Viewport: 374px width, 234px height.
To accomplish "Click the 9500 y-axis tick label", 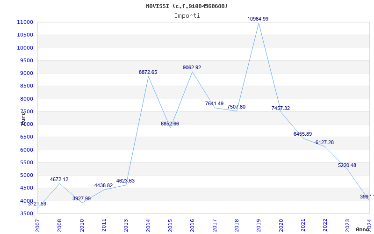I will 26,60.
